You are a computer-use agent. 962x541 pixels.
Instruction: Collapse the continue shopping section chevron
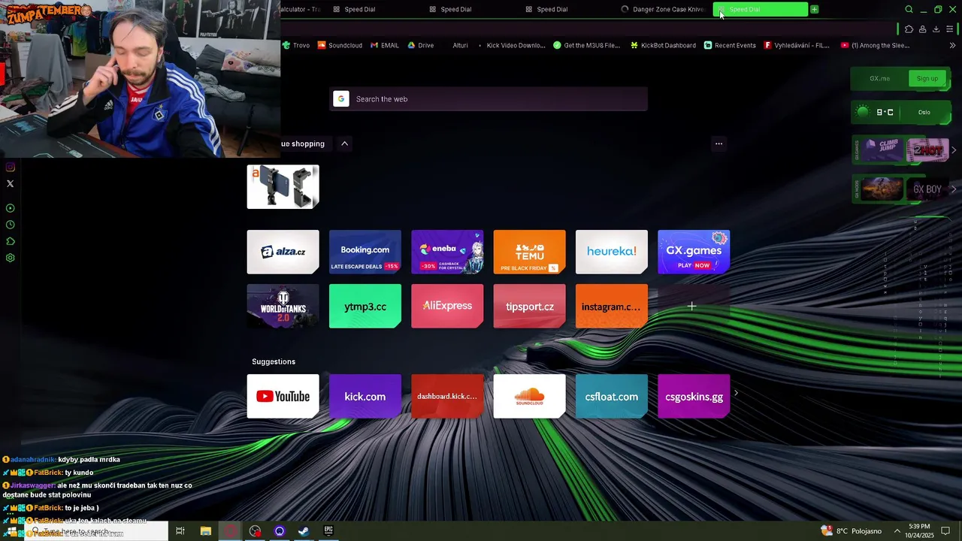[344, 144]
